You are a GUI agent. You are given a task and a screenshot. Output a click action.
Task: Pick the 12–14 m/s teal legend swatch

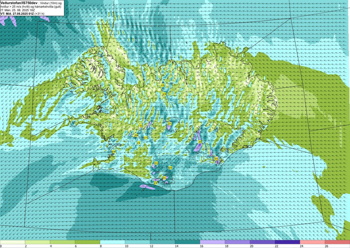click(162, 242)
